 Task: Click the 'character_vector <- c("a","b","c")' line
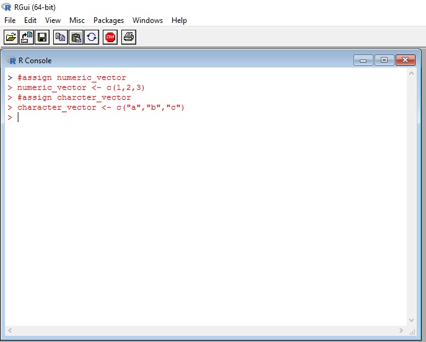(x=101, y=107)
